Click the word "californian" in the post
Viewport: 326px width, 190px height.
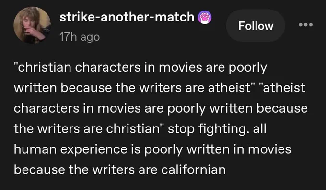tap(193, 170)
